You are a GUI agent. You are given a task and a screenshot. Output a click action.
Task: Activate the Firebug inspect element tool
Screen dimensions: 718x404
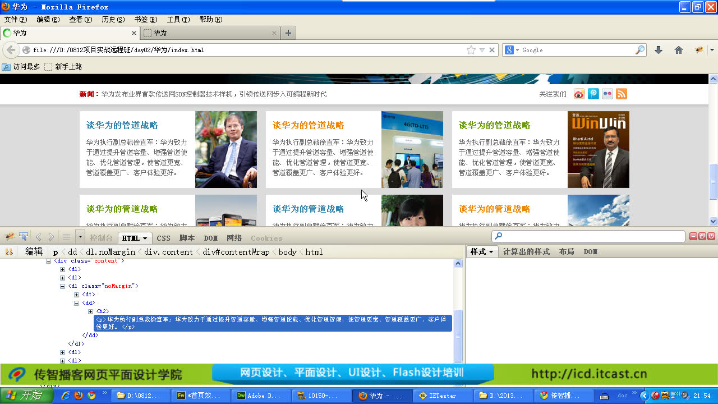(x=24, y=237)
